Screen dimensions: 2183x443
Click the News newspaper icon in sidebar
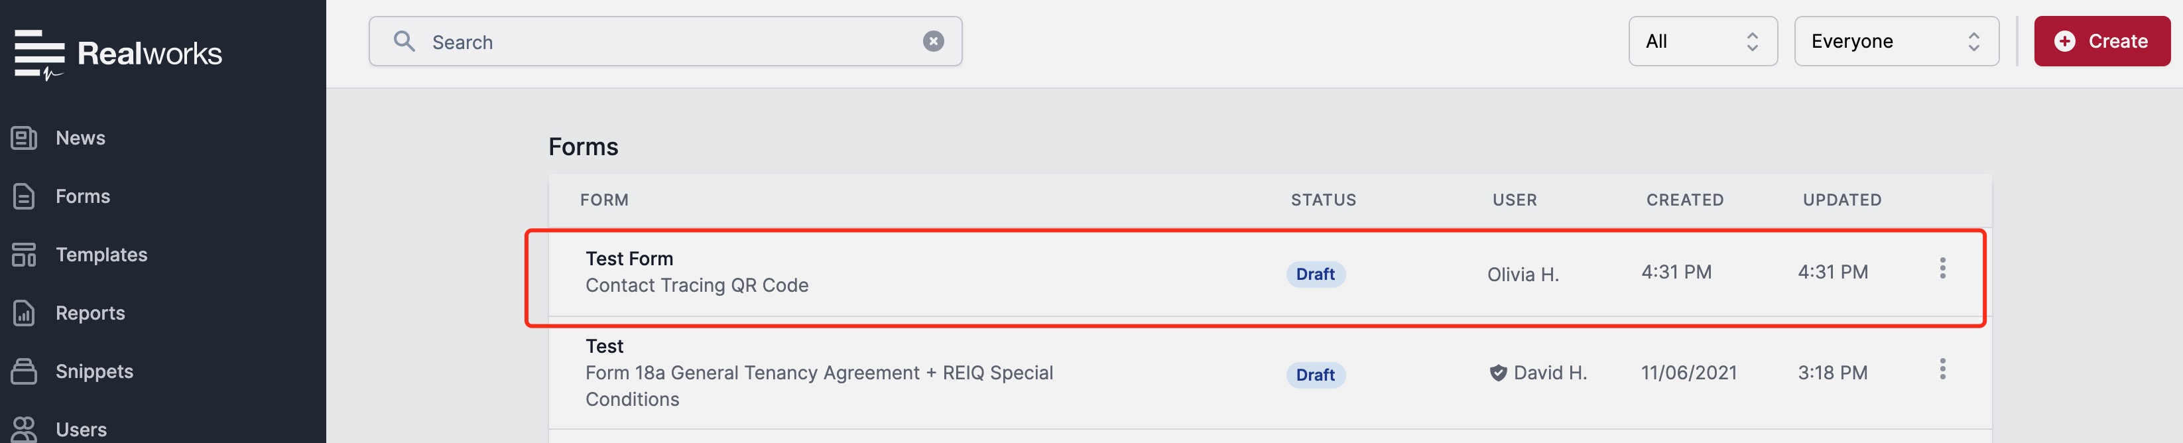(x=24, y=138)
